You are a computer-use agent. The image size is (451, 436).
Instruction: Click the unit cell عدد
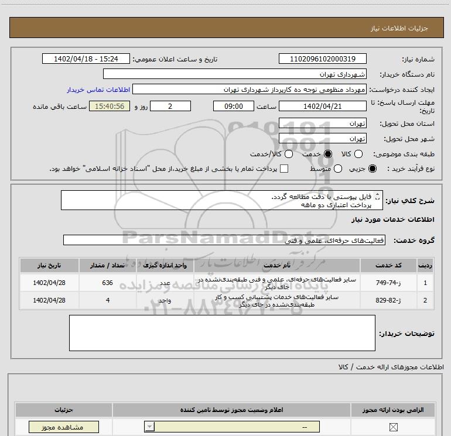pos(165,283)
